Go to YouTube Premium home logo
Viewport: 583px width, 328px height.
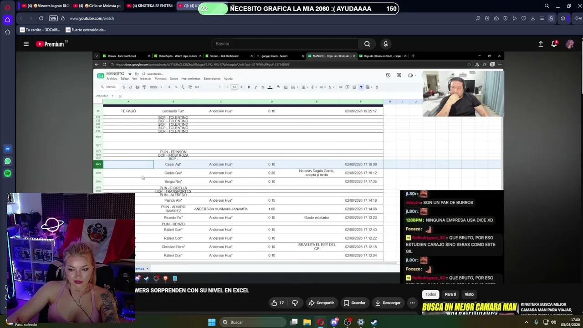click(x=50, y=44)
